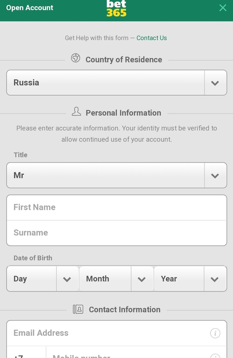Open the Contact Us help link

(x=151, y=38)
